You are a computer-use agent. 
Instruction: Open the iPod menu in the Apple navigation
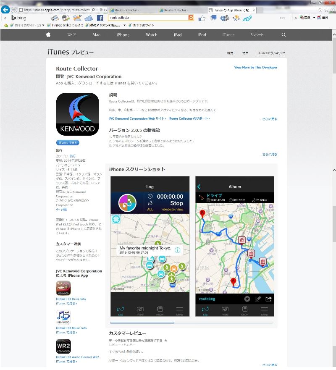202,35
